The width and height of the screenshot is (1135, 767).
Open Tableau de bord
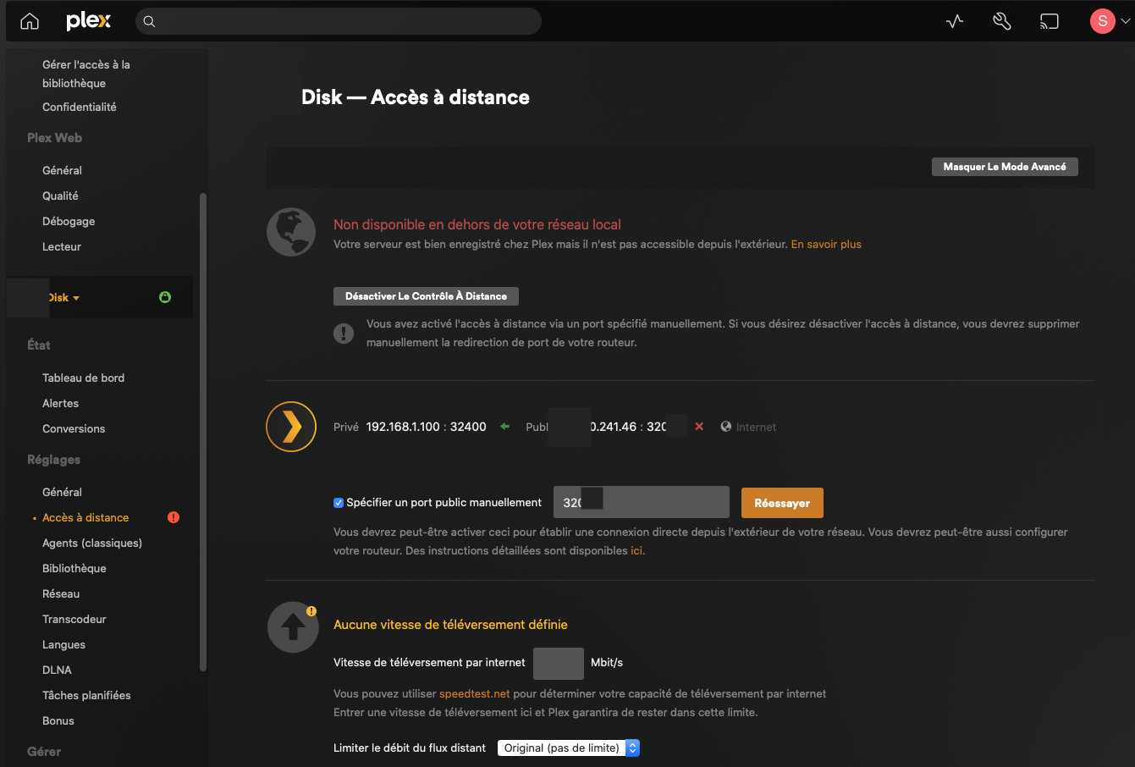coord(83,378)
